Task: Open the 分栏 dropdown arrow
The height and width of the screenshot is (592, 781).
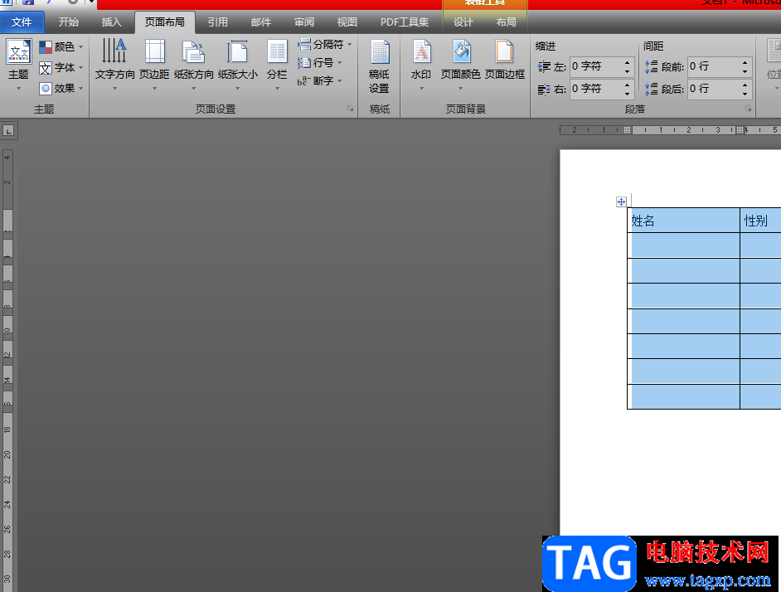Action: click(277, 89)
